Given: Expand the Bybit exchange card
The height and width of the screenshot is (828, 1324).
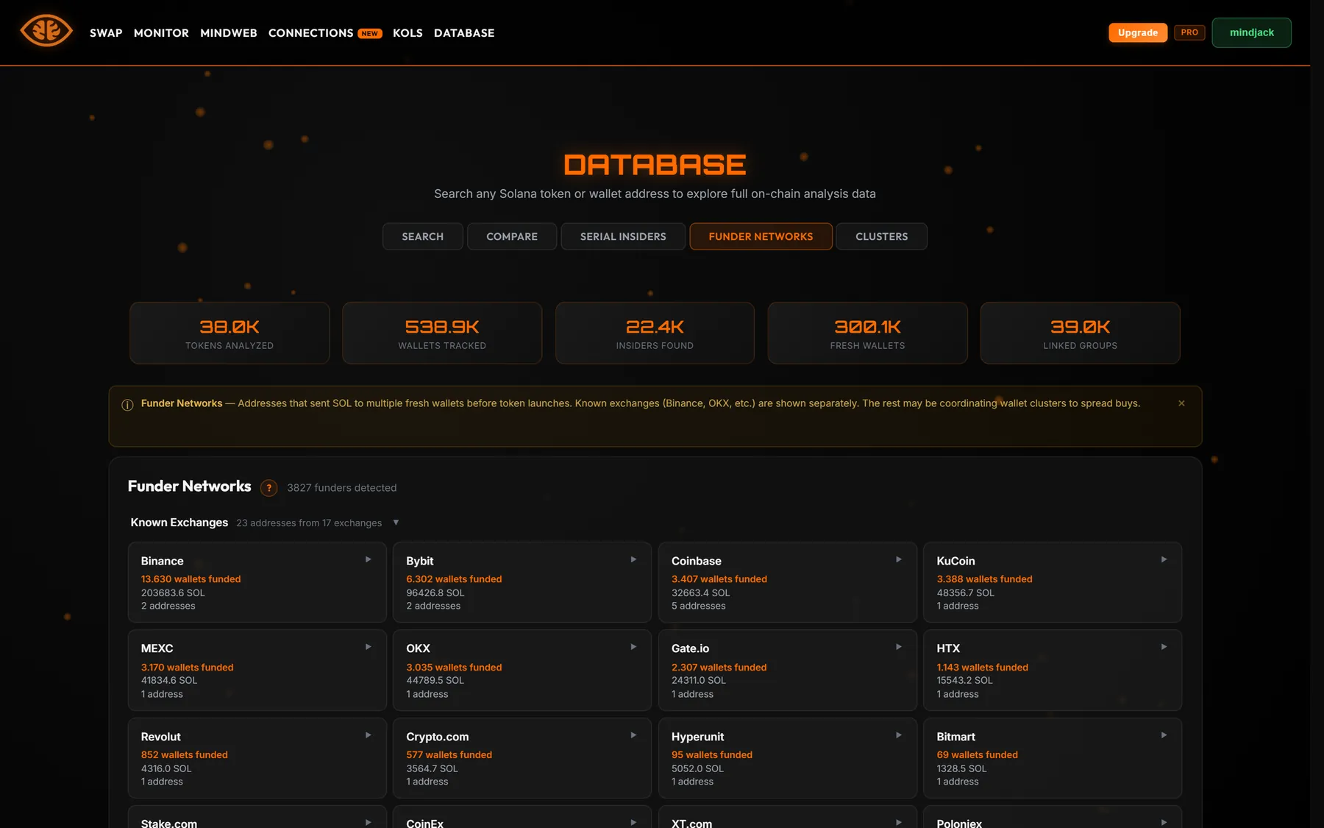Looking at the screenshot, I should click(x=633, y=559).
